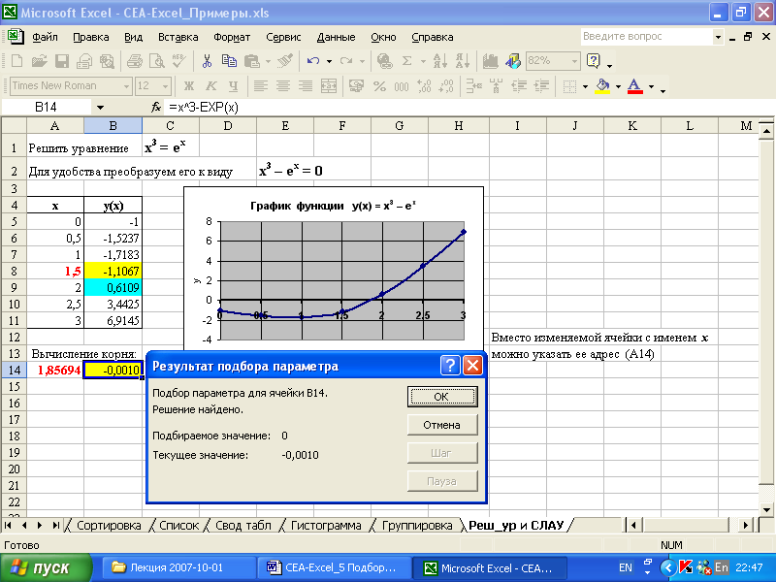The height and width of the screenshot is (582, 776).
Task: Sort ascending with the A-Z icon
Action: (x=439, y=61)
